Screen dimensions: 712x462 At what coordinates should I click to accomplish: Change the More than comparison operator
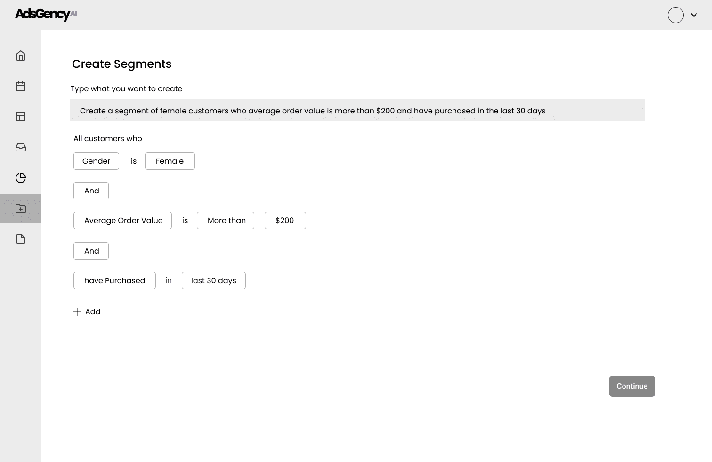(x=226, y=220)
